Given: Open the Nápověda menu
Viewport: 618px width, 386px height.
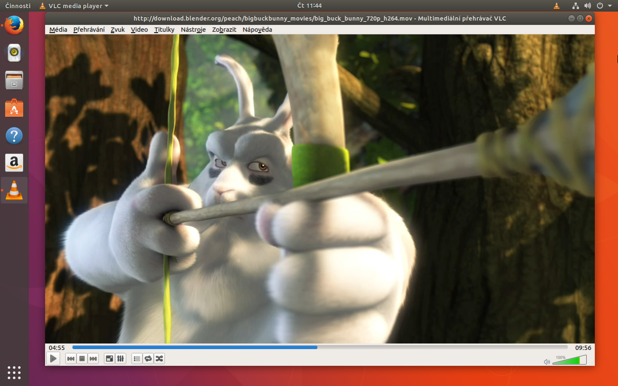Looking at the screenshot, I should (257, 30).
